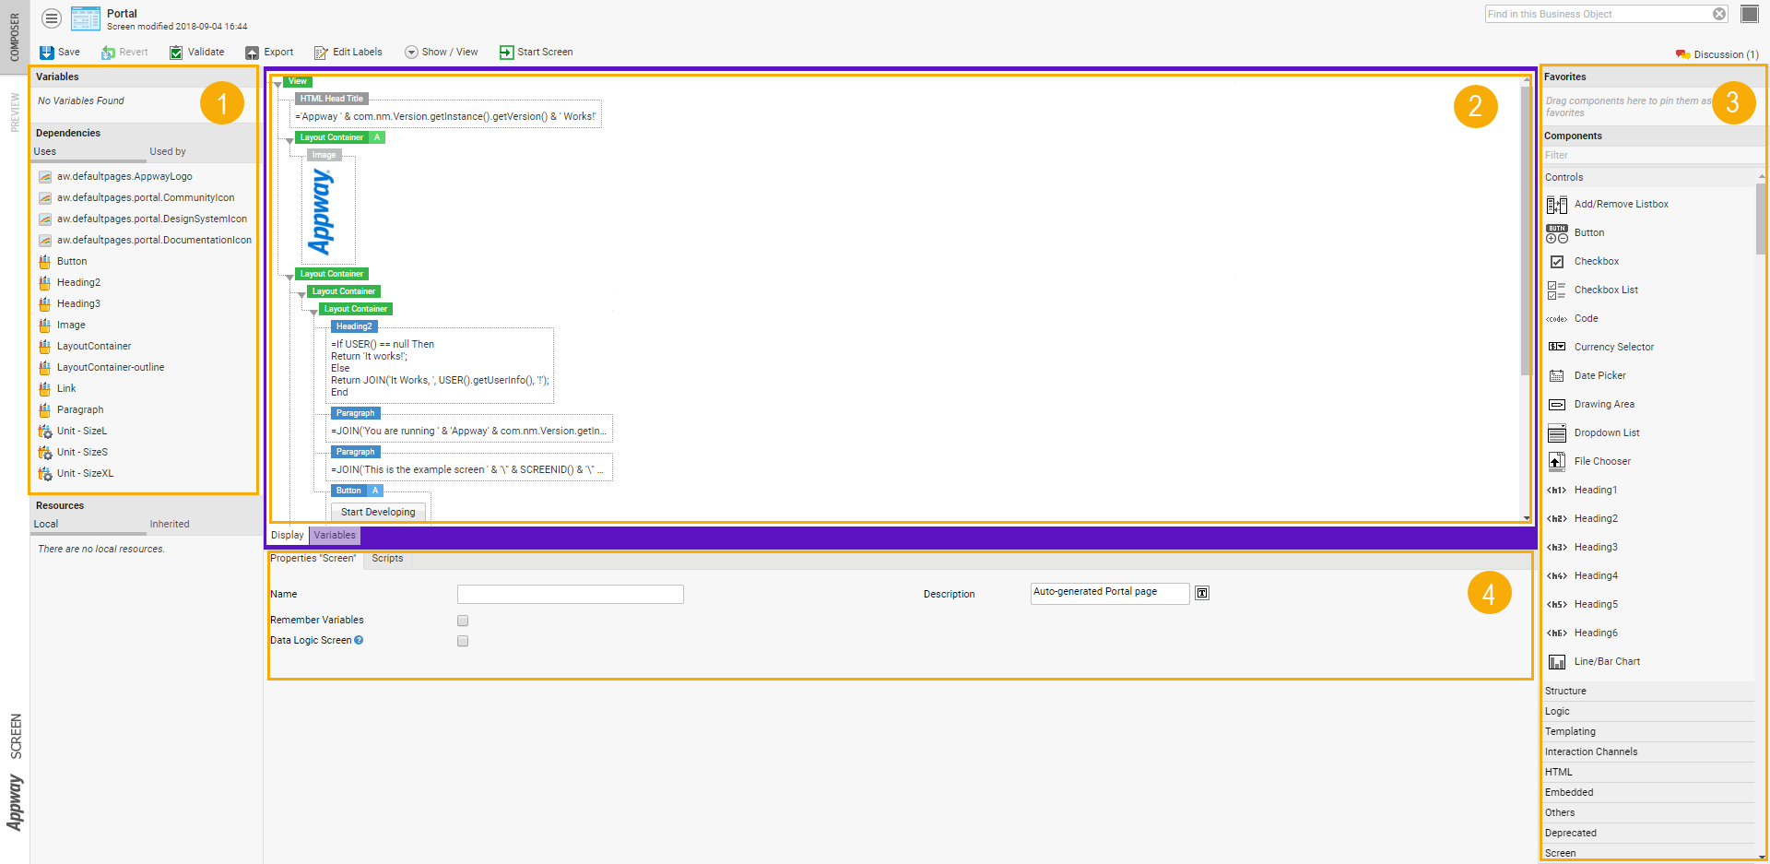Click the Edit Labels pencil icon
The height and width of the screenshot is (864, 1770).
[321, 53]
